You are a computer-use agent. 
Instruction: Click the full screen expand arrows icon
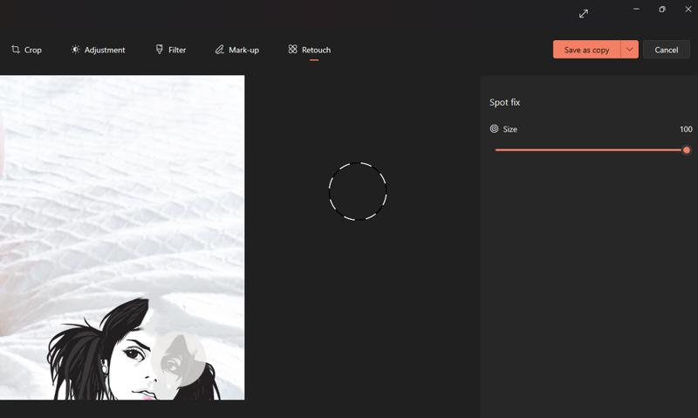584,14
